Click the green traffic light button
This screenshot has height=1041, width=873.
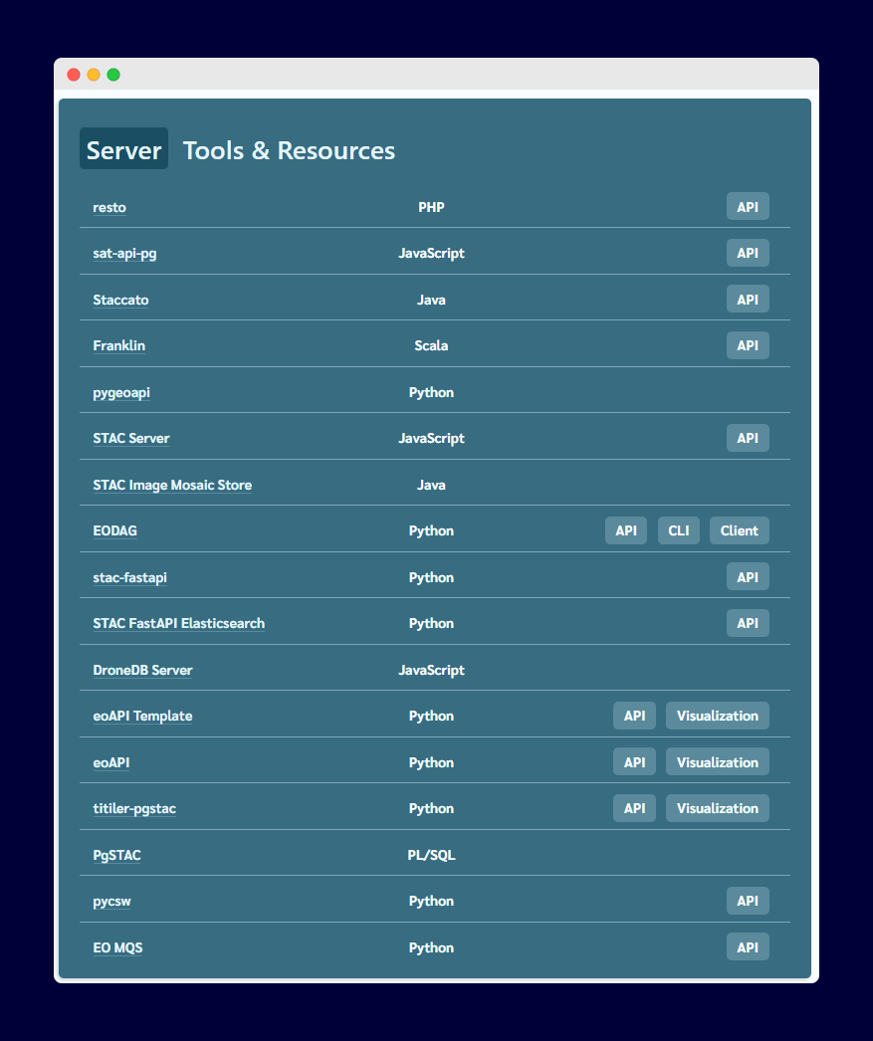click(113, 74)
